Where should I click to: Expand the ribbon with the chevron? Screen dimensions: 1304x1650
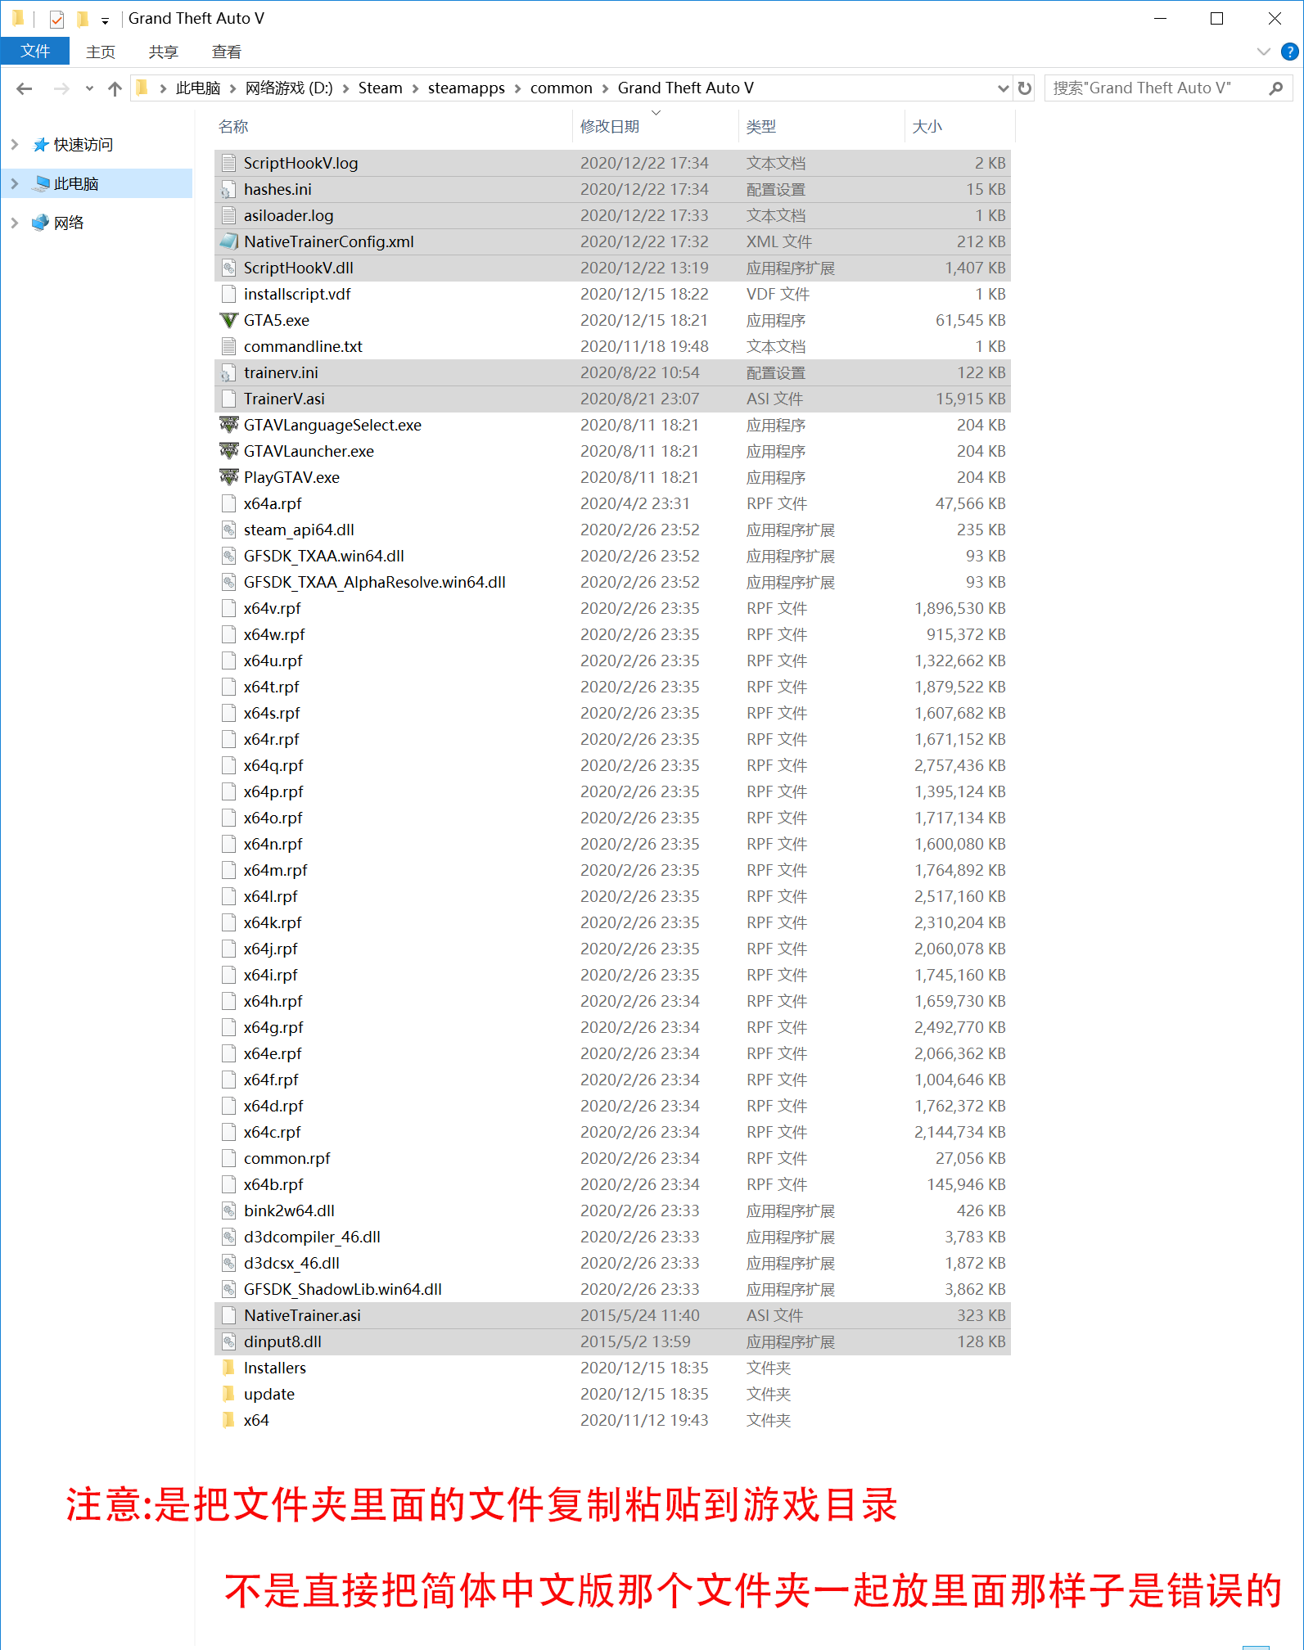tap(1263, 52)
